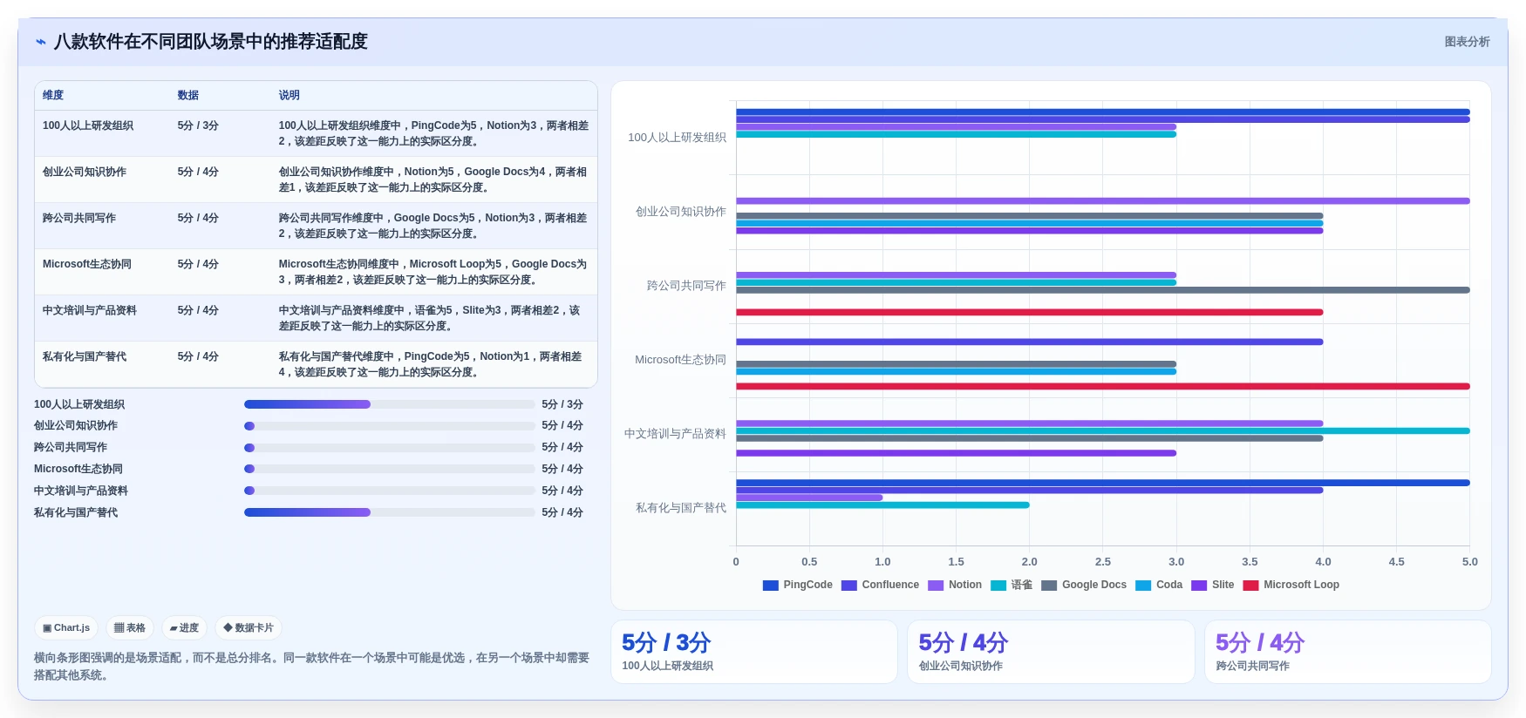Toggle PingCode series in chart legend

(797, 586)
